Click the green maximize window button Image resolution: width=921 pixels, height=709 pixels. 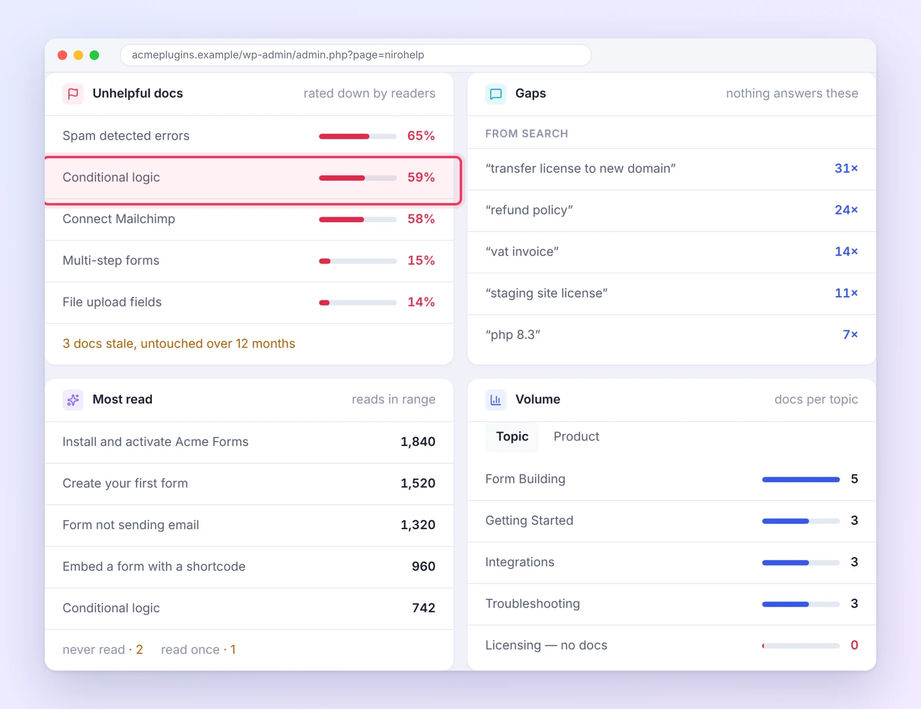point(94,55)
